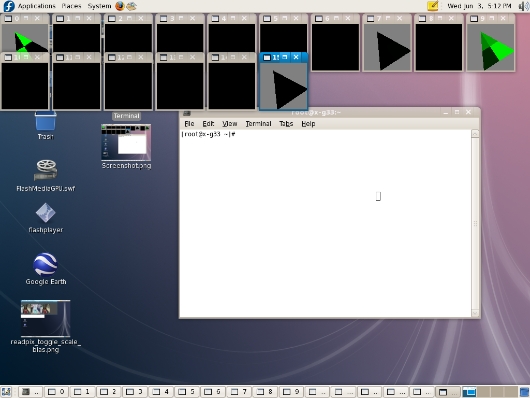Image resolution: width=530 pixels, height=398 pixels.
Task: Open the System menu
Action: pyautogui.click(x=99, y=6)
